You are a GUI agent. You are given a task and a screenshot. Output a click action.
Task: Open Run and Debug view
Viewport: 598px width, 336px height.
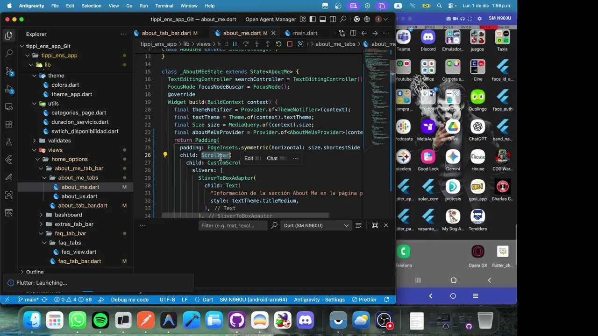pos(9,89)
